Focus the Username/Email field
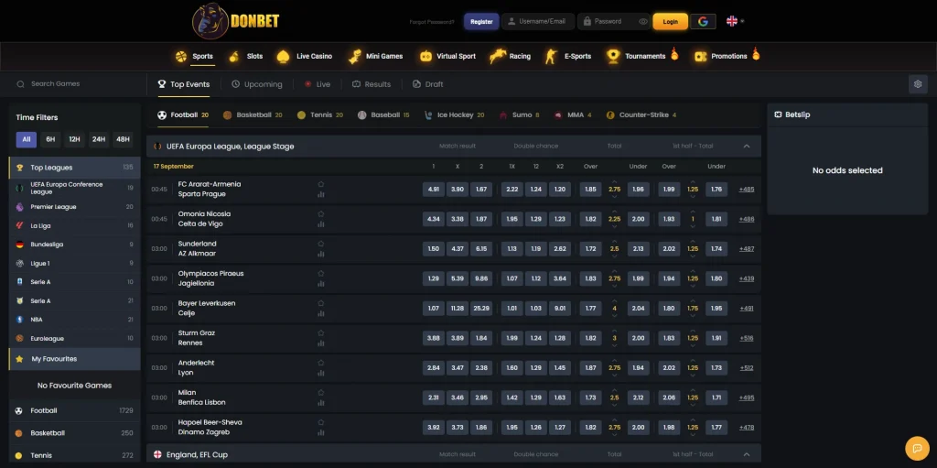The width and height of the screenshot is (937, 468). point(538,22)
